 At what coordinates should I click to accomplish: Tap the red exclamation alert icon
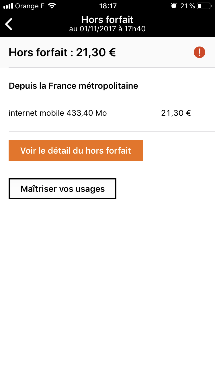[200, 53]
